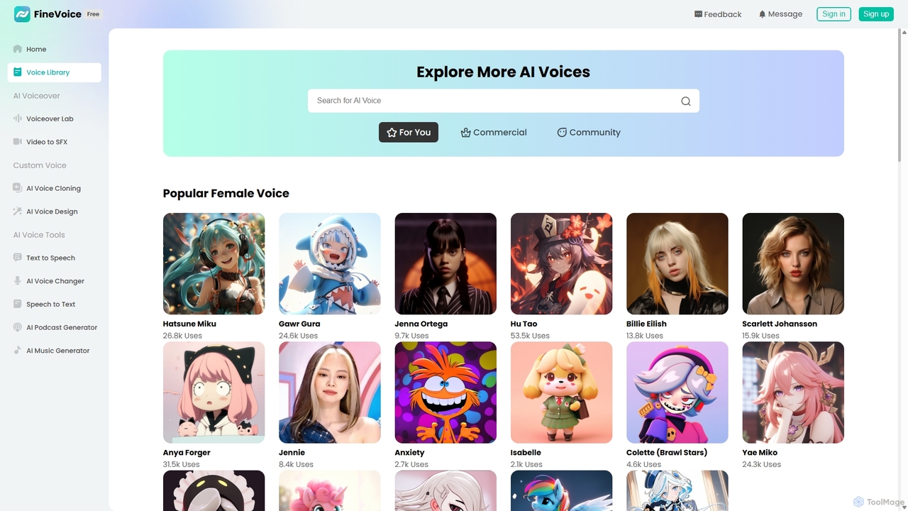The image size is (908, 511).
Task: Open the Feedback link
Action: [x=718, y=14]
